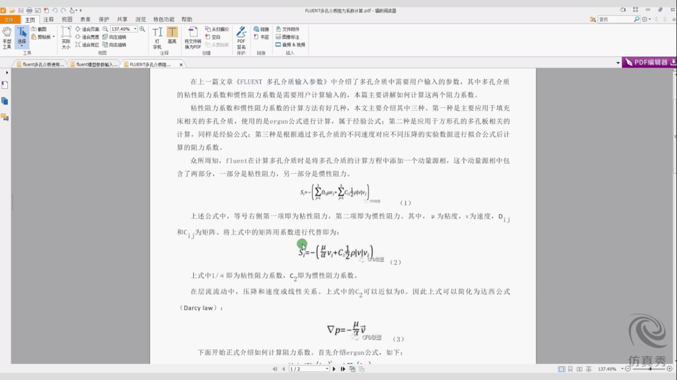677x380 pixels.
Task: Switch to fluent模型参数输入 document tab
Action: (94, 64)
